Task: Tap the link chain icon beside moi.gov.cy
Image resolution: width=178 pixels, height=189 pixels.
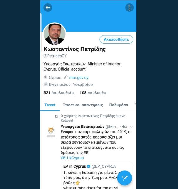Action: click(x=66, y=77)
